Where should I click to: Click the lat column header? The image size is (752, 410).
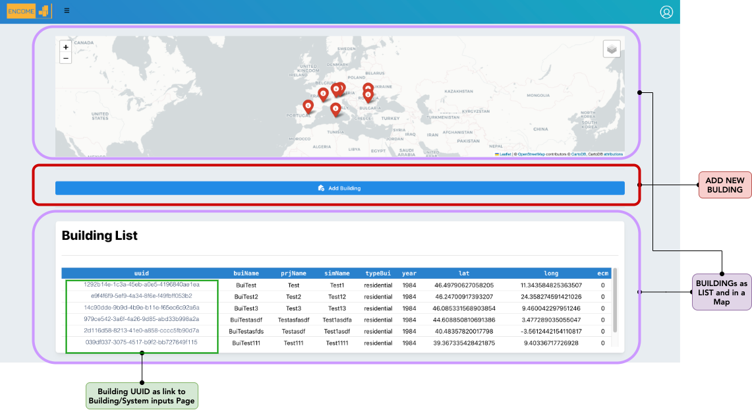(x=464, y=274)
